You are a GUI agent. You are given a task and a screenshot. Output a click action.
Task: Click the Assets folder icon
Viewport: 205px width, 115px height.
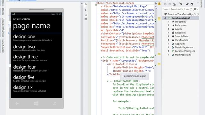(x=173, y=29)
